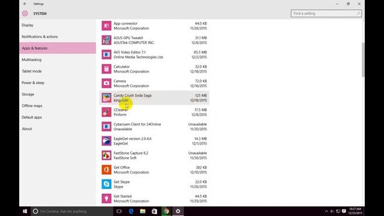384x216 pixels.
Task: Click the Find a setting search box
Action: pyautogui.click(x=326, y=13)
